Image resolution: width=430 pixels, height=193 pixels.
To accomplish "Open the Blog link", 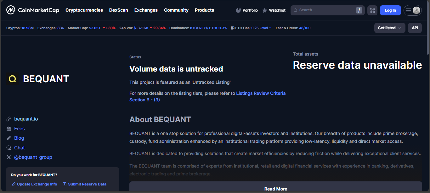I will tap(19, 138).
